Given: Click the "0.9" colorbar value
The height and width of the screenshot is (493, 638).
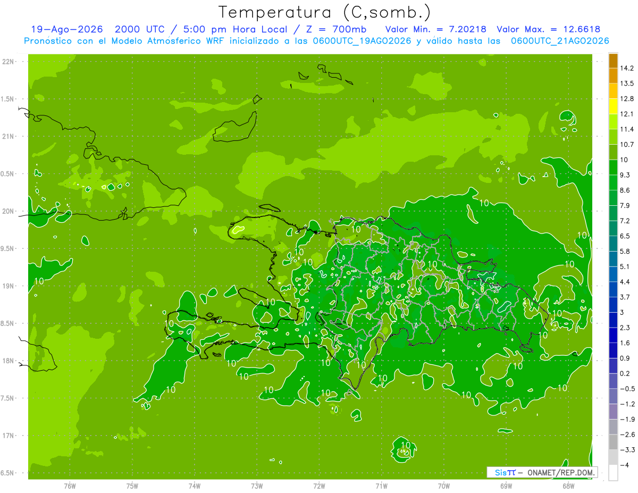Looking at the screenshot, I should tap(625, 358).
